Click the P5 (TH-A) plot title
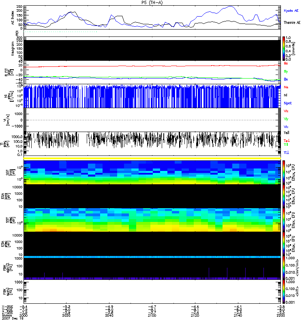 (x=152, y=2)
